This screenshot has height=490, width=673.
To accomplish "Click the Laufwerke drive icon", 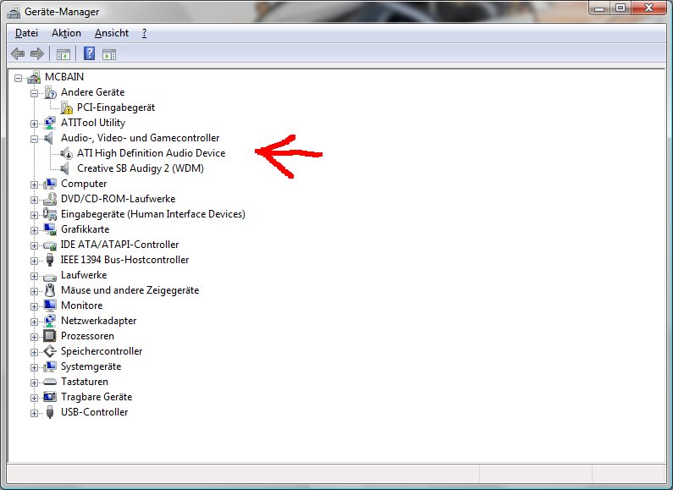I will (50, 277).
